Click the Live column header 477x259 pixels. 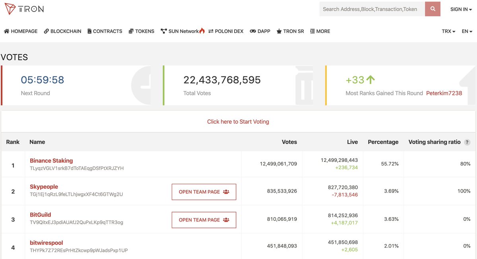pos(352,142)
